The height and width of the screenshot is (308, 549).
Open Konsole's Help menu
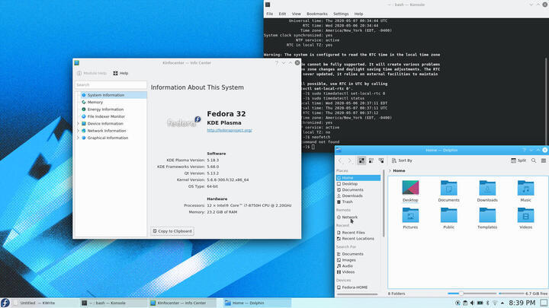(358, 14)
